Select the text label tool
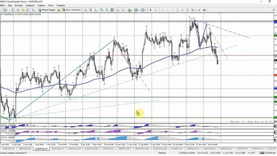The height and width of the screenshot is (156, 277). [187, 10]
